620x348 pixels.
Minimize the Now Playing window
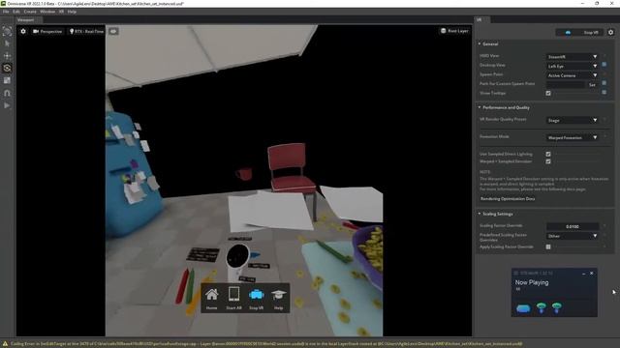coord(583,273)
